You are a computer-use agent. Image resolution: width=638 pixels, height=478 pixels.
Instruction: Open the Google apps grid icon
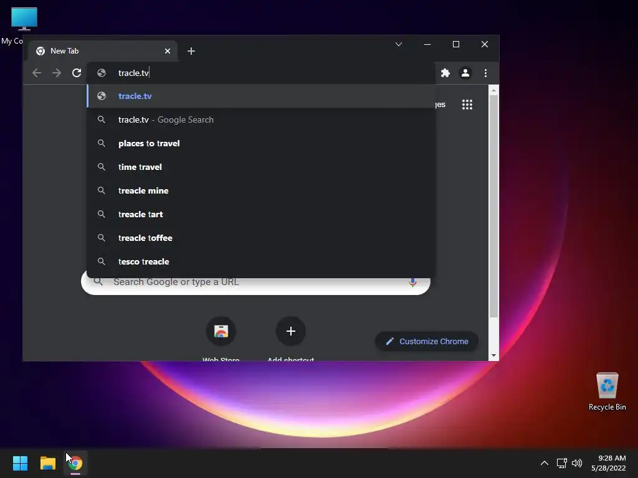click(x=467, y=105)
